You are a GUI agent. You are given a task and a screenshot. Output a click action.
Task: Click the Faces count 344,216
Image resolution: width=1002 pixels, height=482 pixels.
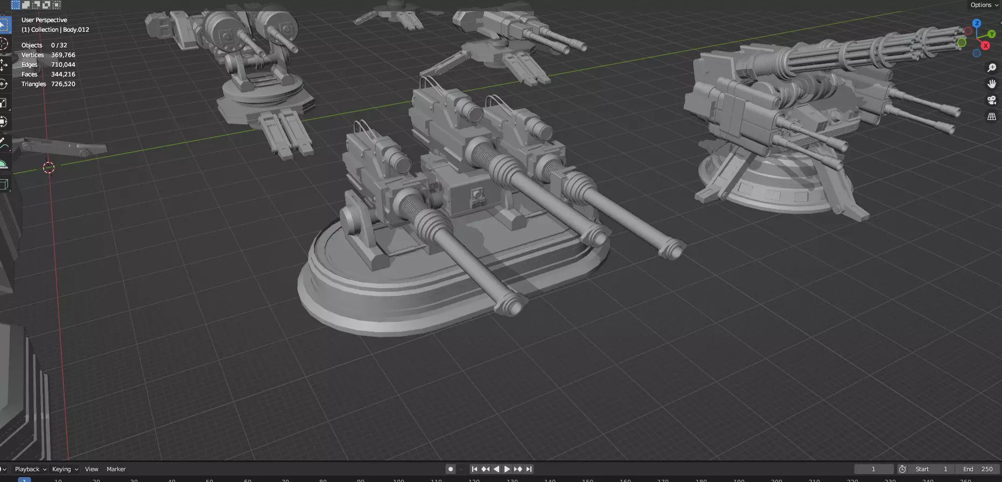[63, 74]
